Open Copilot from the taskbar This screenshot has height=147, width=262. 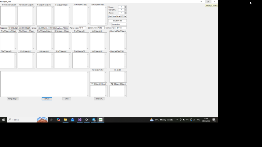click(x=58, y=120)
